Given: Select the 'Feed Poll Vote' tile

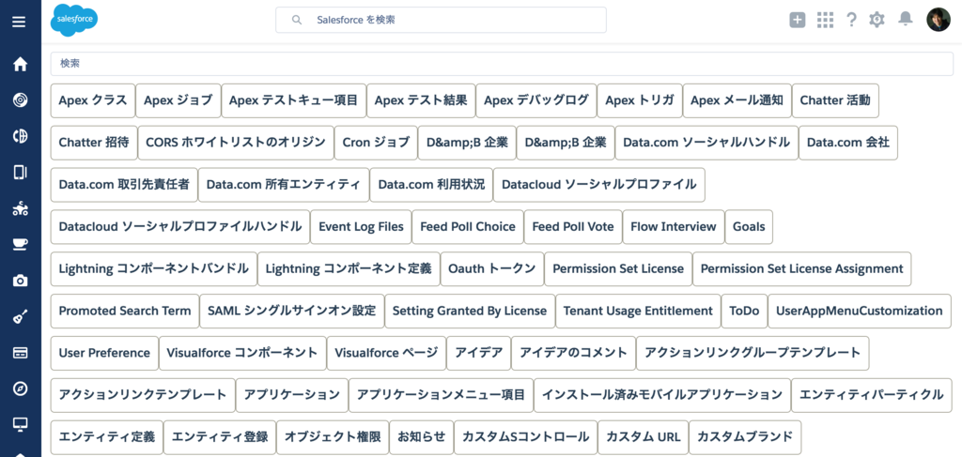Looking at the screenshot, I should click(x=573, y=227).
